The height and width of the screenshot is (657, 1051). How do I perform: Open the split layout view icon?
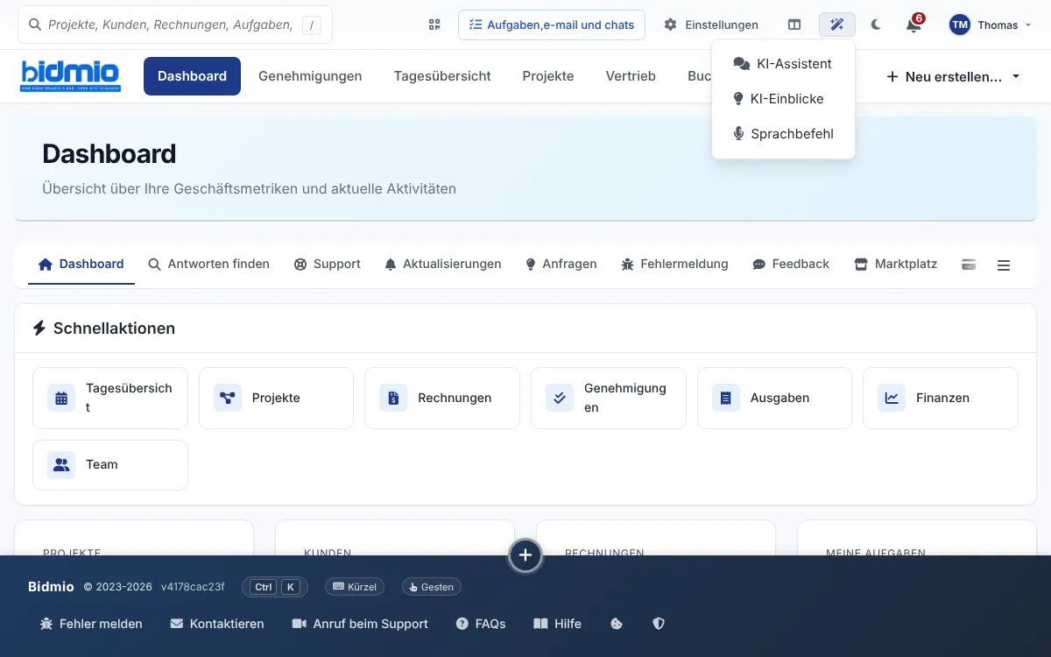[794, 25]
